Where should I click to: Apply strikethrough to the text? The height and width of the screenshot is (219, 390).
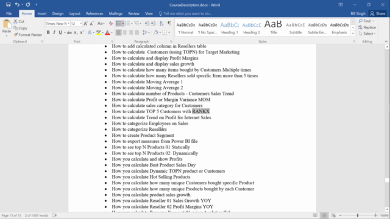(69, 32)
